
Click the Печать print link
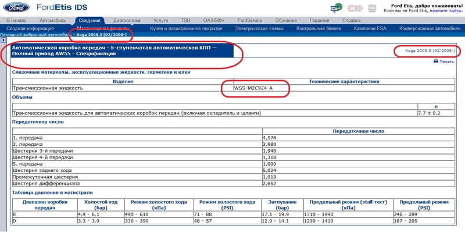point(446,62)
